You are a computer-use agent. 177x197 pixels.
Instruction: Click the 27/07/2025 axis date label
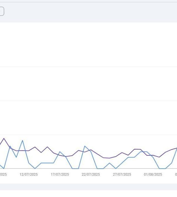tap(122, 175)
